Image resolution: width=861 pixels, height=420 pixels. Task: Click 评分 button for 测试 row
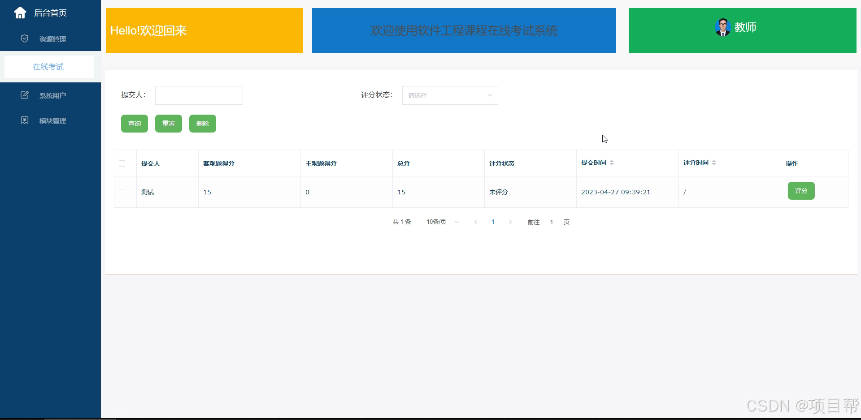tap(801, 191)
